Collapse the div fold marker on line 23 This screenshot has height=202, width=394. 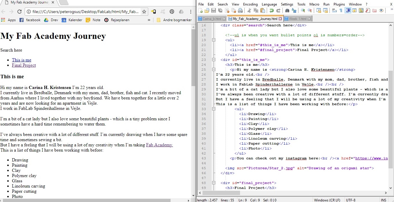pyautogui.click(x=214, y=60)
